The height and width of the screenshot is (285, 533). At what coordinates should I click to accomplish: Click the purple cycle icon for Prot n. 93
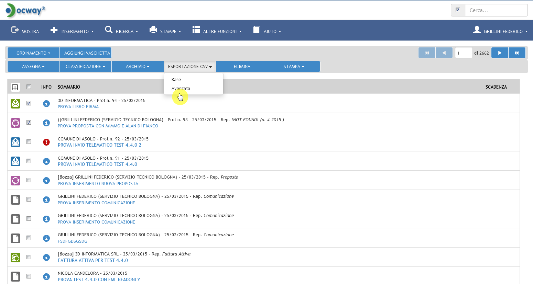point(15,123)
